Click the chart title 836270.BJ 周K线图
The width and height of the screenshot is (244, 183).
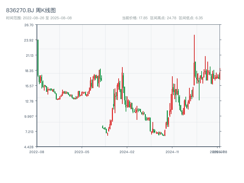pyautogui.click(x=31, y=10)
